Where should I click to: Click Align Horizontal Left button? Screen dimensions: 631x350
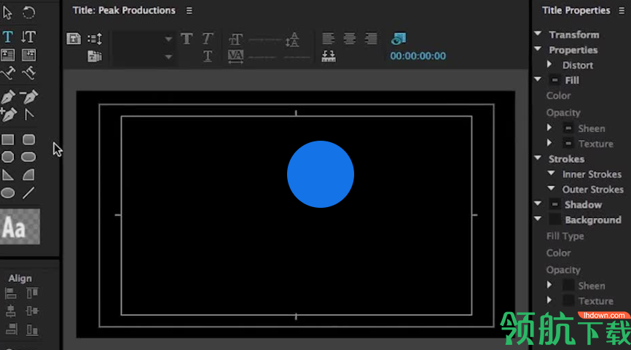tap(11, 294)
